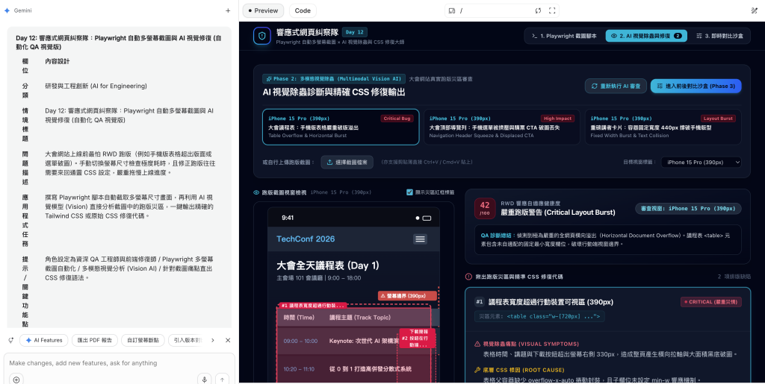
Task: Click the Day 12 badge
Action: [x=355, y=32]
